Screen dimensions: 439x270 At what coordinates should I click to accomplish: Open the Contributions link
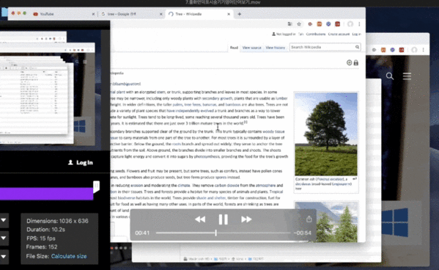click(316, 34)
